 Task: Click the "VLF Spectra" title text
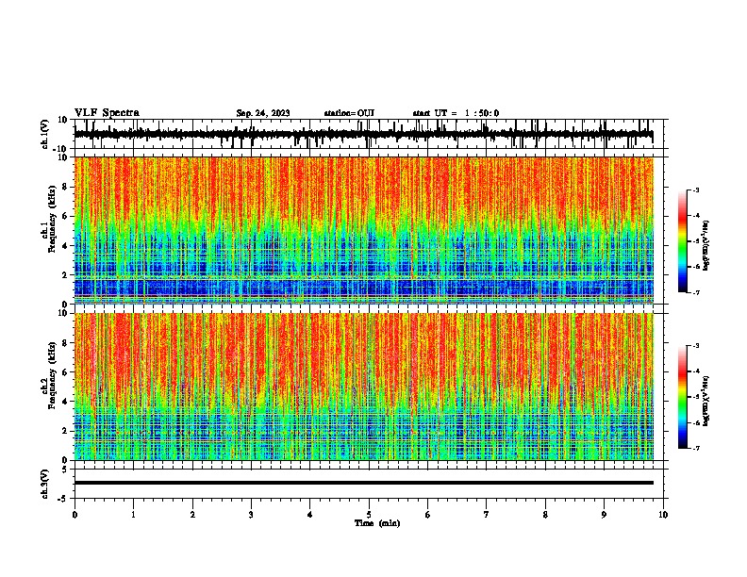[107, 112]
